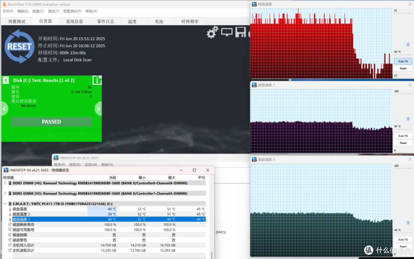Open Disk C test info icon
The height and width of the screenshot is (259, 414).
pos(97,80)
